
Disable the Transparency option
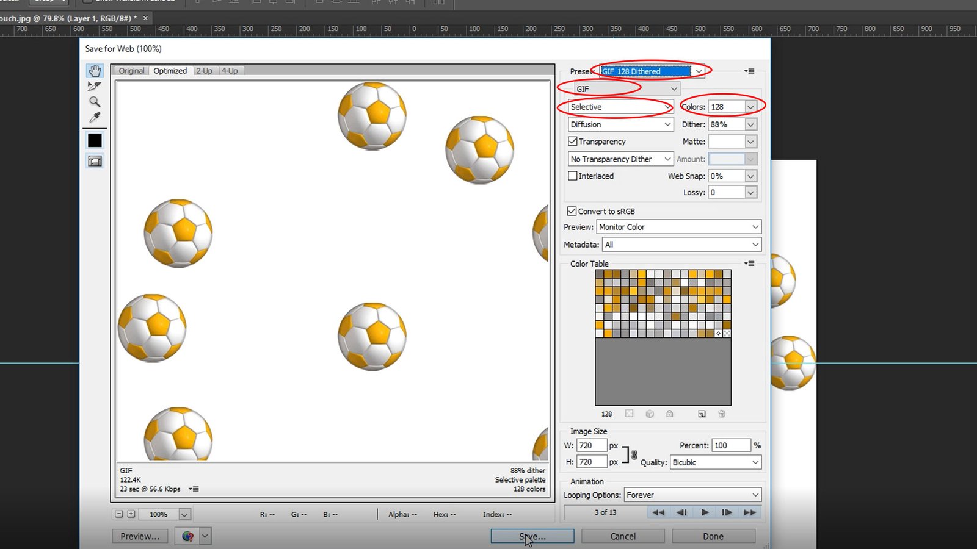pyautogui.click(x=573, y=141)
